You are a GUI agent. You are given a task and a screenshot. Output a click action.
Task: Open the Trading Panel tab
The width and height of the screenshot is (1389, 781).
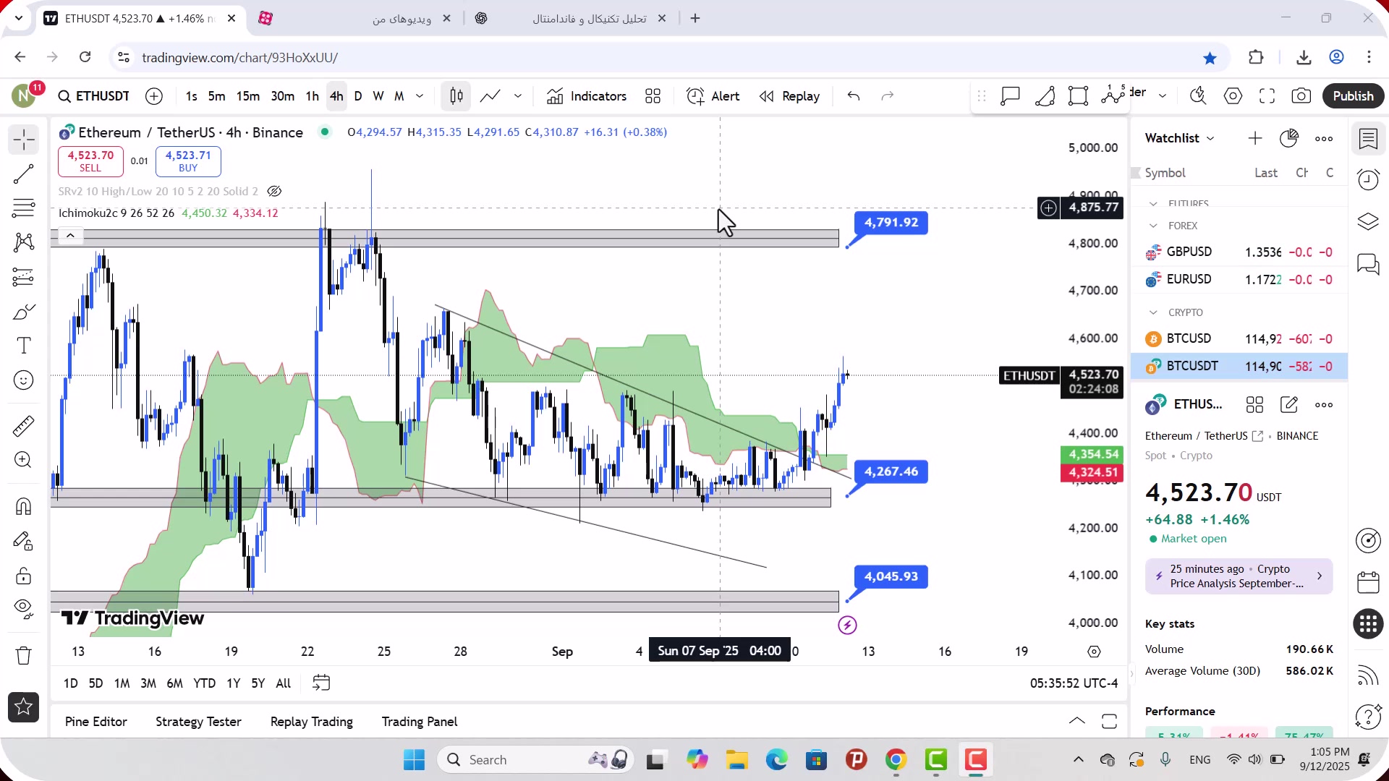(420, 722)
